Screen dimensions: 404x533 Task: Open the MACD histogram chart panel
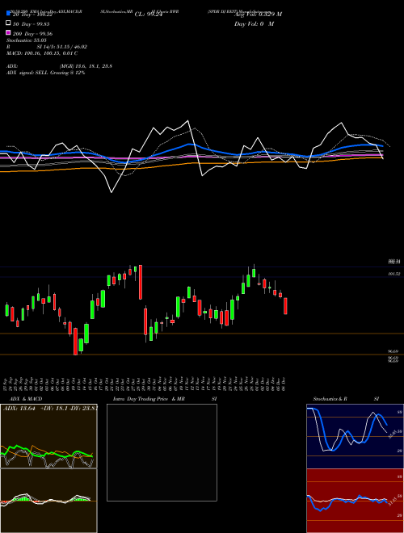[x=48, y=501]
